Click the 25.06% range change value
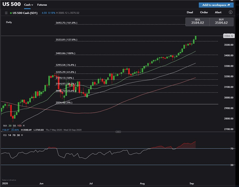Viewport: 239px width, 187px height. (15, 130)
